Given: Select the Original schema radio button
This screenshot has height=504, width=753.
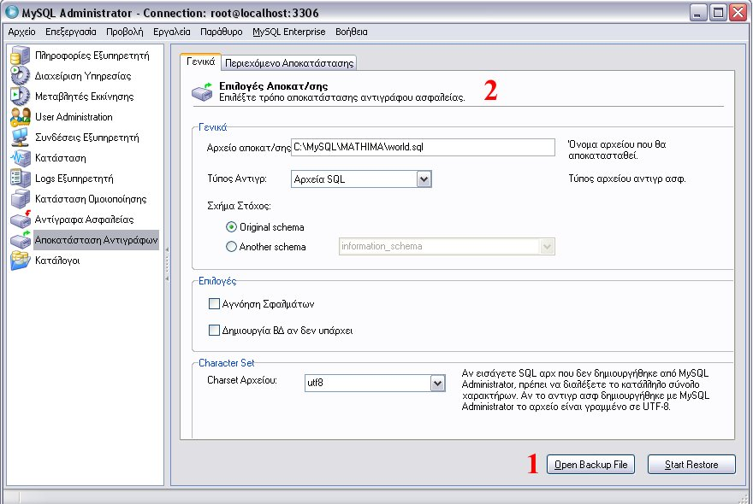Looking at the screenshot, I should (x=232, y=227).
